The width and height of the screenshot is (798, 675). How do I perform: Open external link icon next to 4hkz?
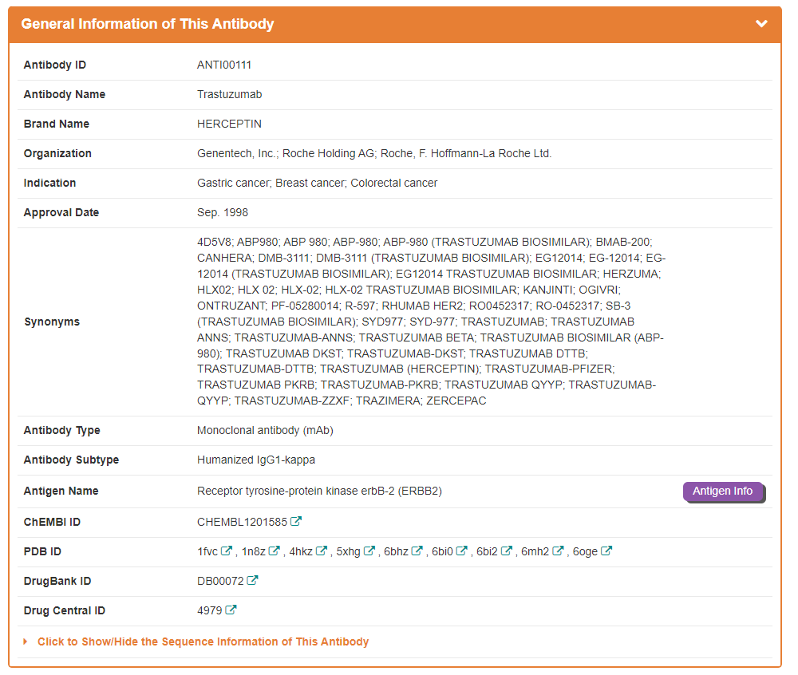[322, 551]
